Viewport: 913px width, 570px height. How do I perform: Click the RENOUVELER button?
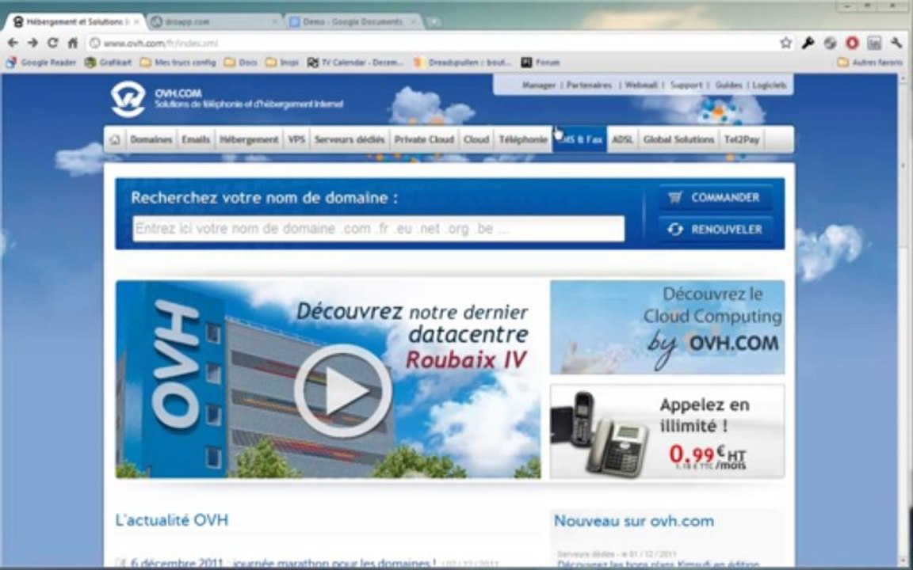coord(716,229)
